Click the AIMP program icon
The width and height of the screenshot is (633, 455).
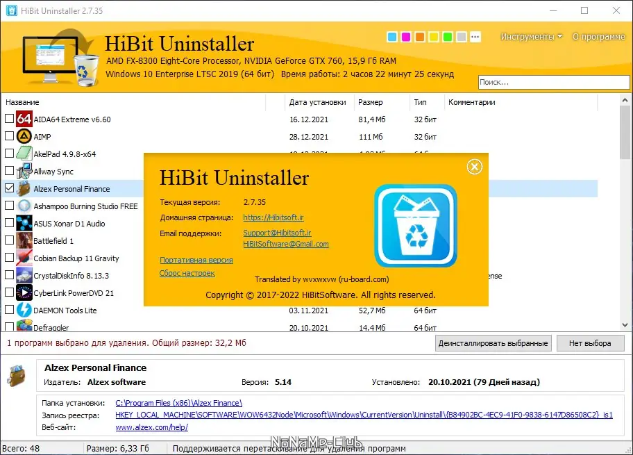point(24,136)
